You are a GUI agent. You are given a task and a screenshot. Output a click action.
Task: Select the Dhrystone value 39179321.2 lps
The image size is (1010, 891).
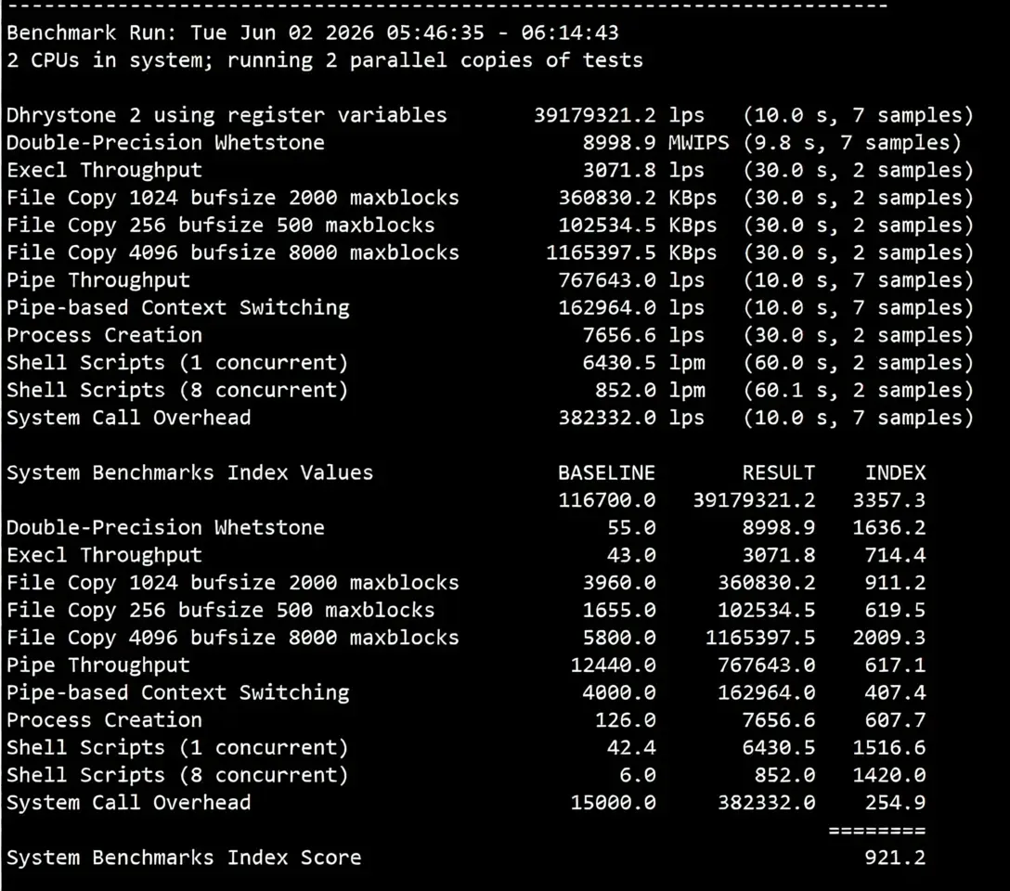619,115
